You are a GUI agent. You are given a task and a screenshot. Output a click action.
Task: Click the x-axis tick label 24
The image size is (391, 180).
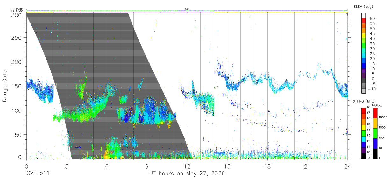[348, 166]
